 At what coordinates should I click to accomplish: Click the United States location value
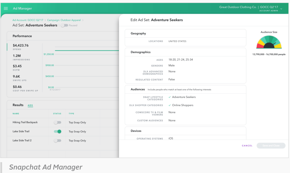coord(177,41)
